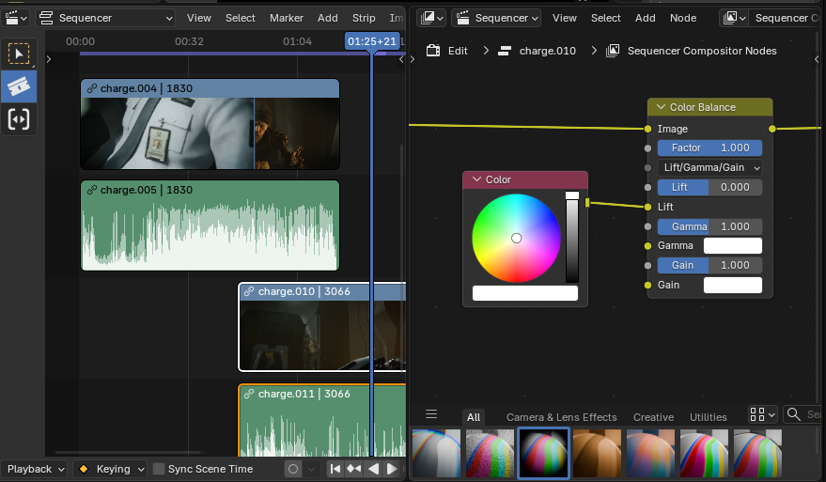Click Factor value slider in Color Balance
Screen dimensions: 826x482
click(x=709, y=148)
